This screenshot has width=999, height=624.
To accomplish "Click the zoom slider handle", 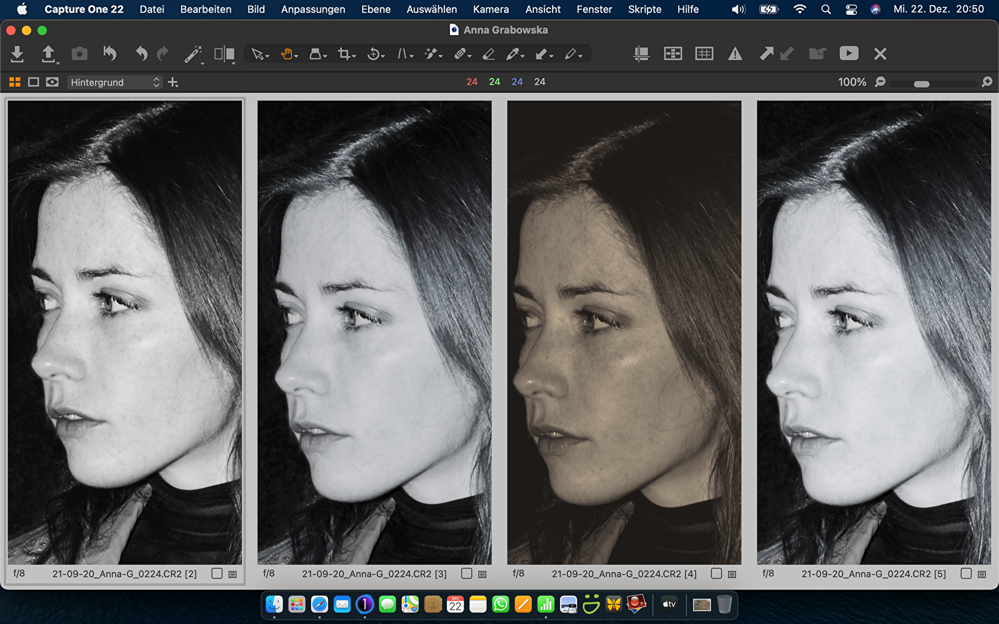I will [x=922, y=84].
